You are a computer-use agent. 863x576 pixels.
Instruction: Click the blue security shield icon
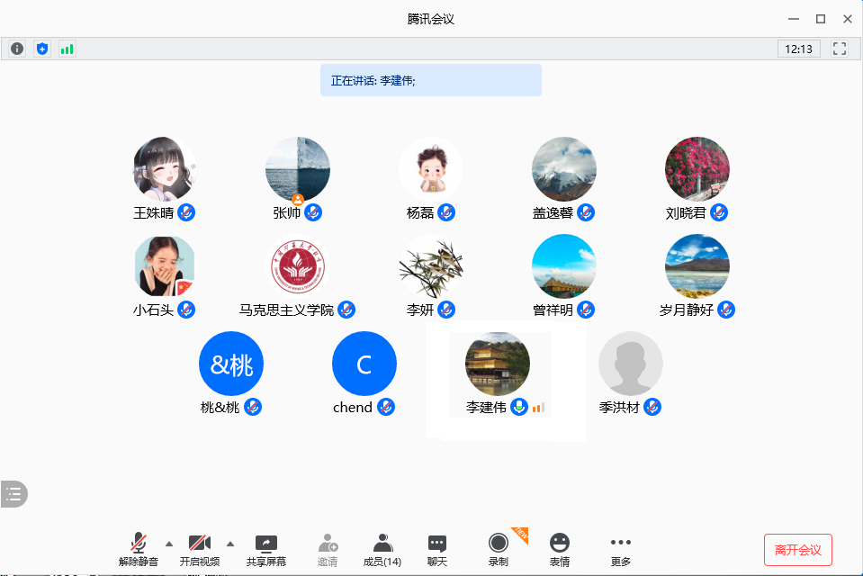pyautogui.click(x=42, y=49)
